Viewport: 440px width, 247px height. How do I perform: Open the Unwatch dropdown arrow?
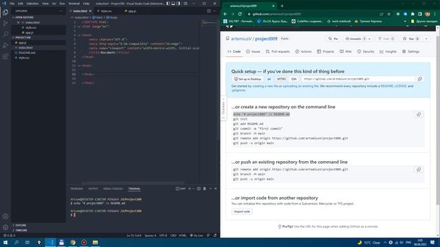[370, 38]
